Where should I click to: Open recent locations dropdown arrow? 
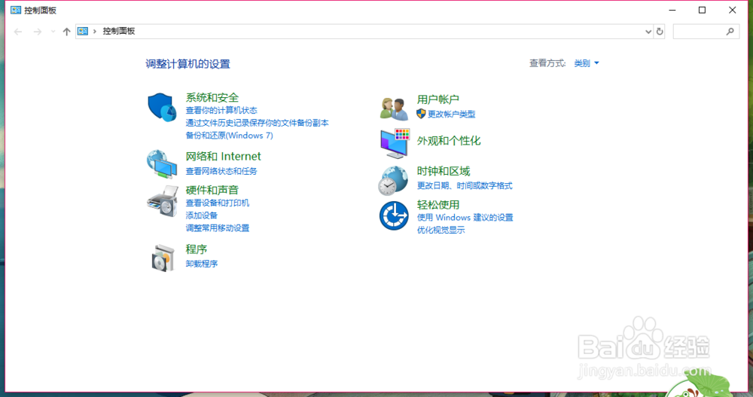coord(53,32)
